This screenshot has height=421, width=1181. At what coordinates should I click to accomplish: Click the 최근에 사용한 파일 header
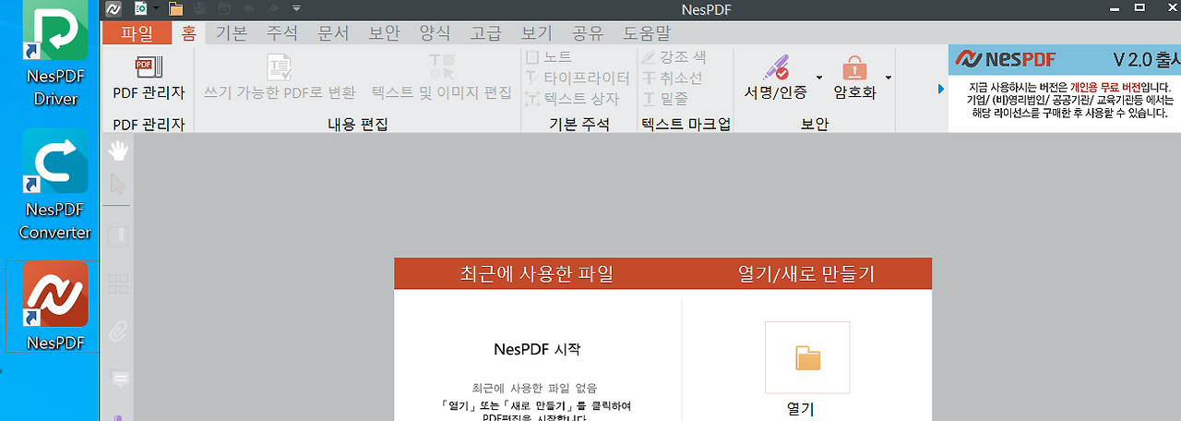coord(536,273)
